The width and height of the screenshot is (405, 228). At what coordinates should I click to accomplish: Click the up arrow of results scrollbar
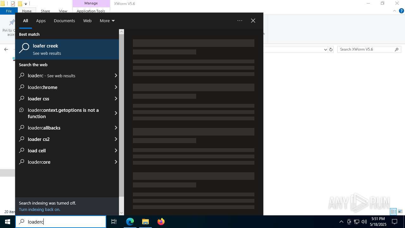121,32
